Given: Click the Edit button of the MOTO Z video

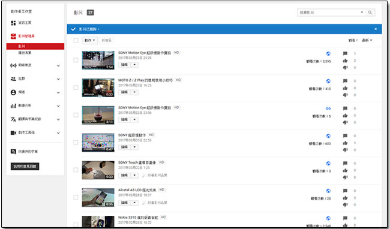Looking at the screenshot, I should click(124, 92).
